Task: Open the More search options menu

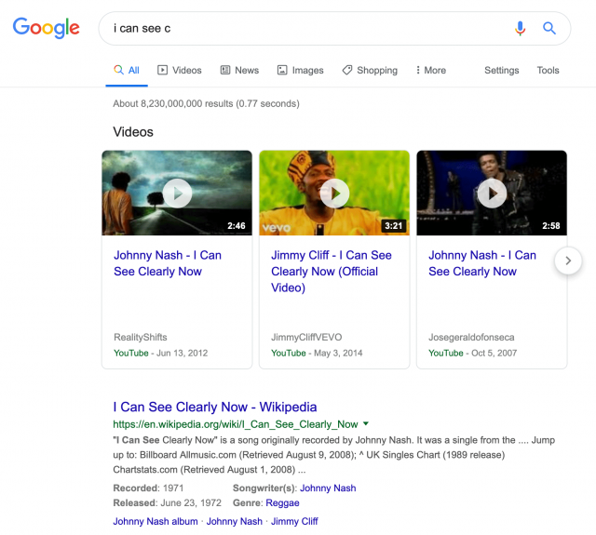Action: tap(430, 71)
